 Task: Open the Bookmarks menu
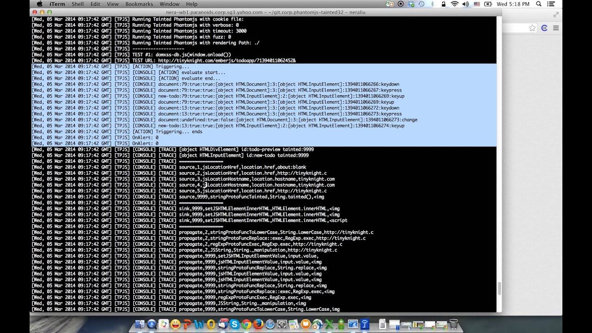click(x=139, y=4)
